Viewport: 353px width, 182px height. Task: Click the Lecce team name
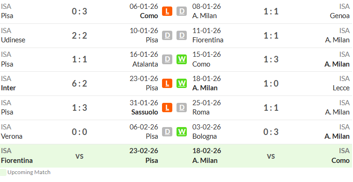pos(341,88)
